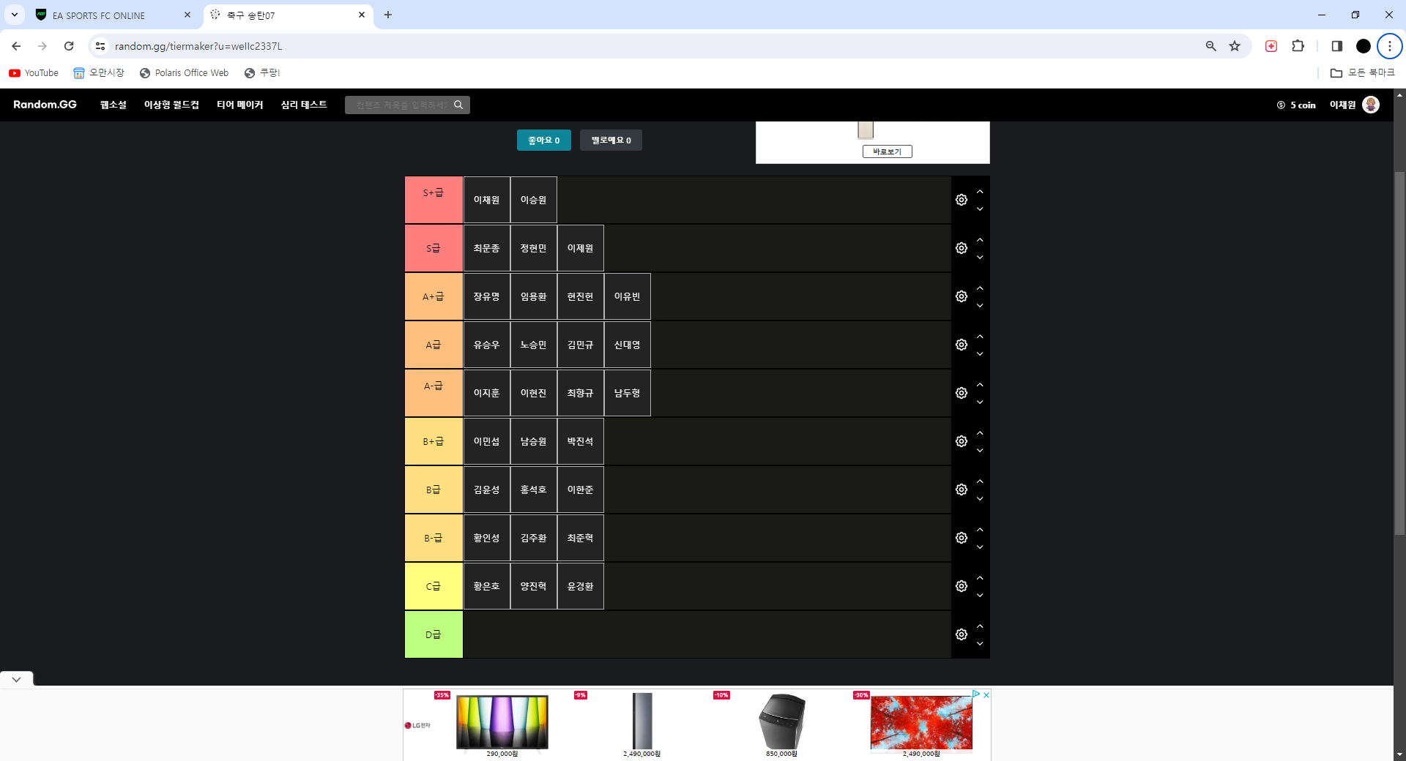Move A급 row down with arrow
The image size is (1406, 761).
click(x=980, y=354)
